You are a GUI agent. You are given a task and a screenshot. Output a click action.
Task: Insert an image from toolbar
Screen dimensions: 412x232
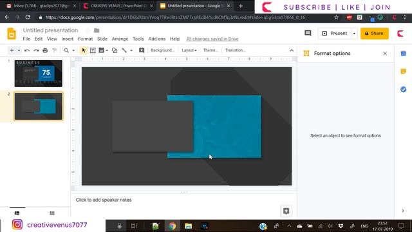point(102,50)
